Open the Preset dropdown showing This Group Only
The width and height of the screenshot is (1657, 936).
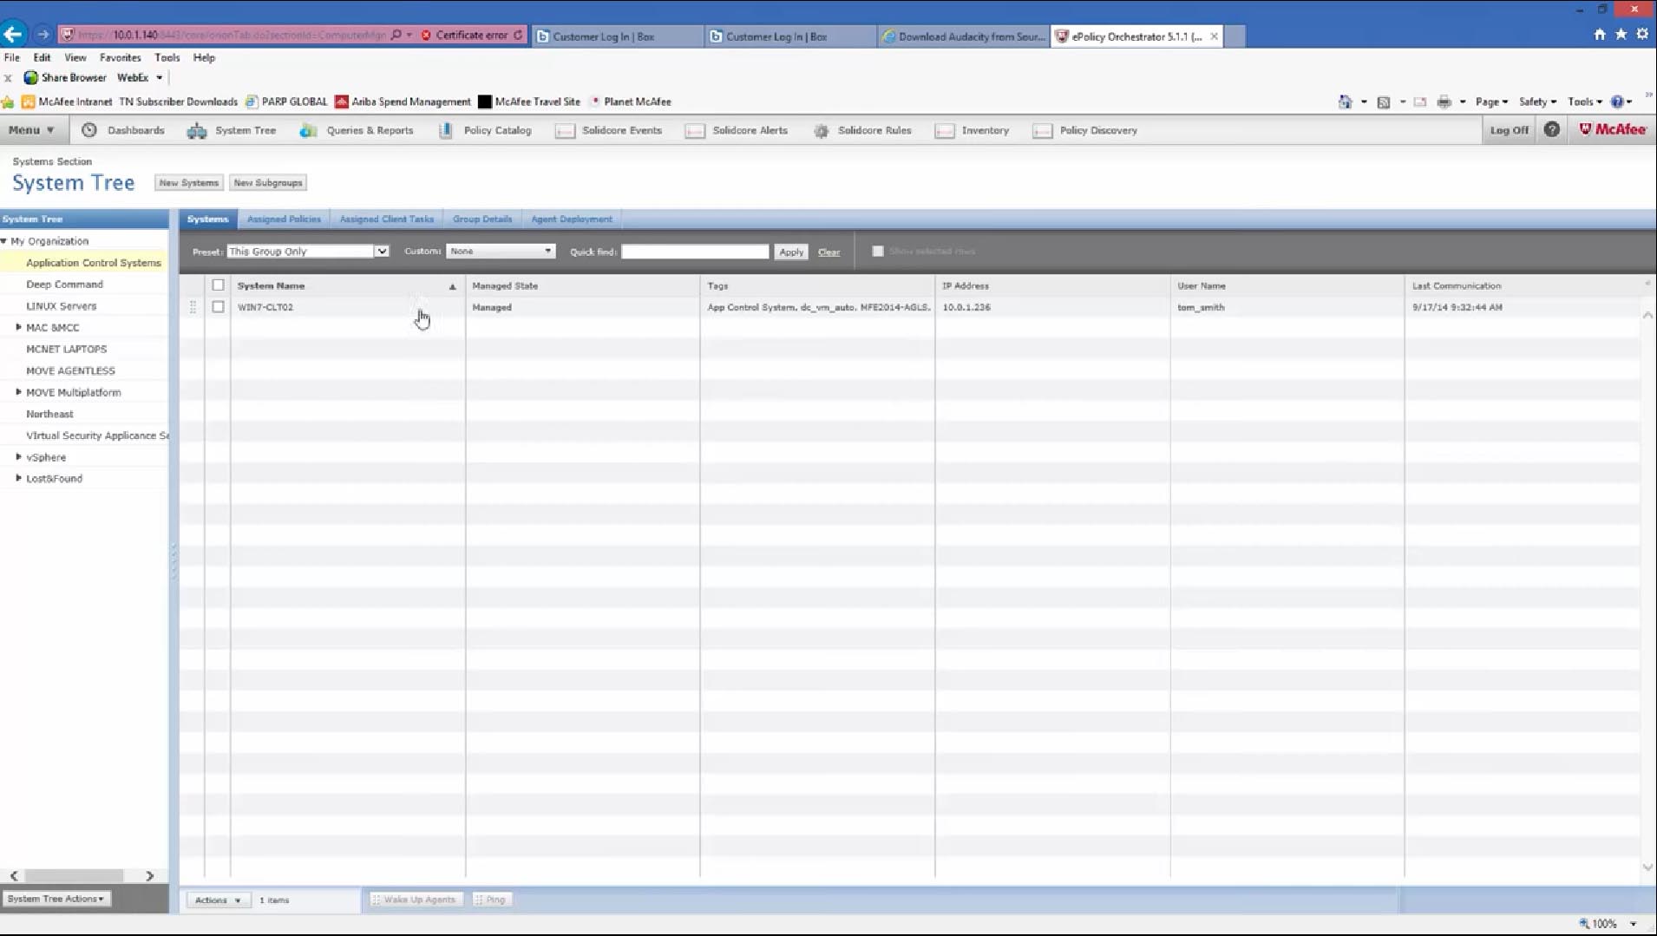(307, 252)
